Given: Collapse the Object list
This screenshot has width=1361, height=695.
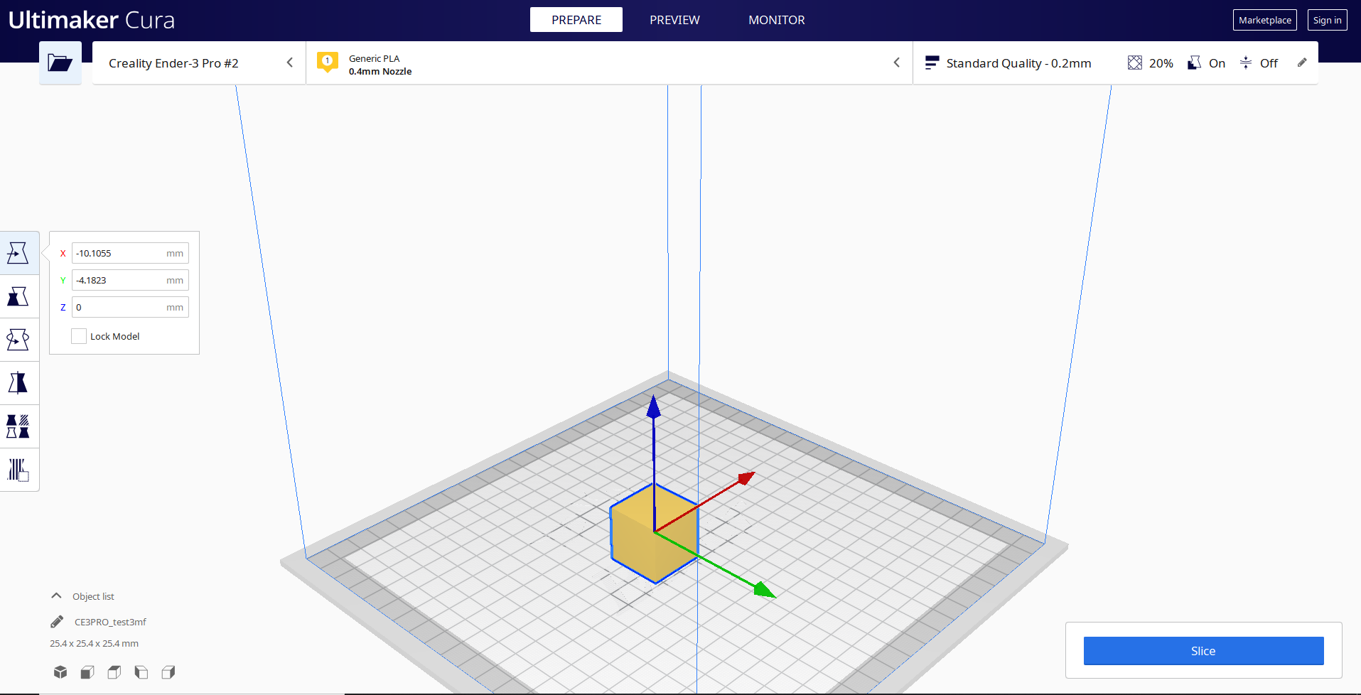Looking at the screenshot, I should 56,596.
